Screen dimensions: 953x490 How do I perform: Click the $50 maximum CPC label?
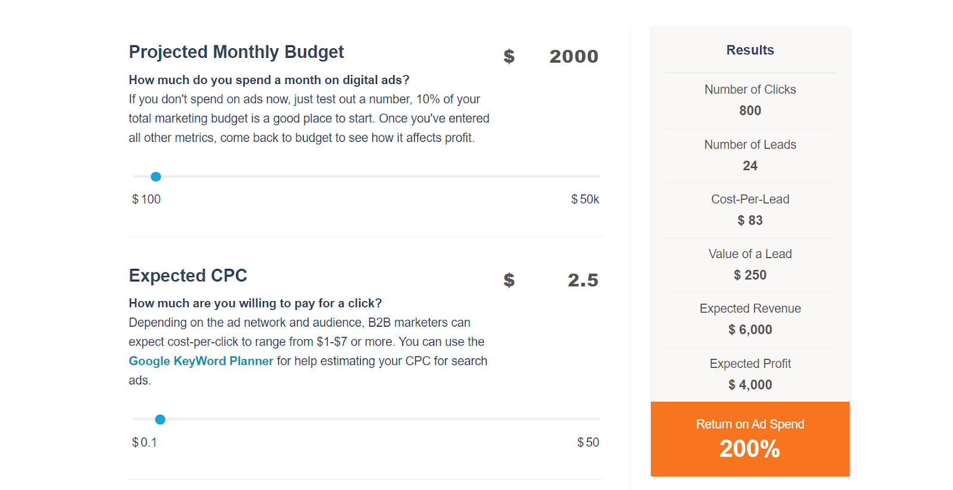click(x=588, y=442)
